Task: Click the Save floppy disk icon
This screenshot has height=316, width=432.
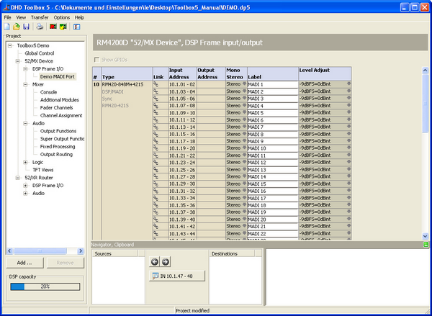Action: (x=26, y=27)
